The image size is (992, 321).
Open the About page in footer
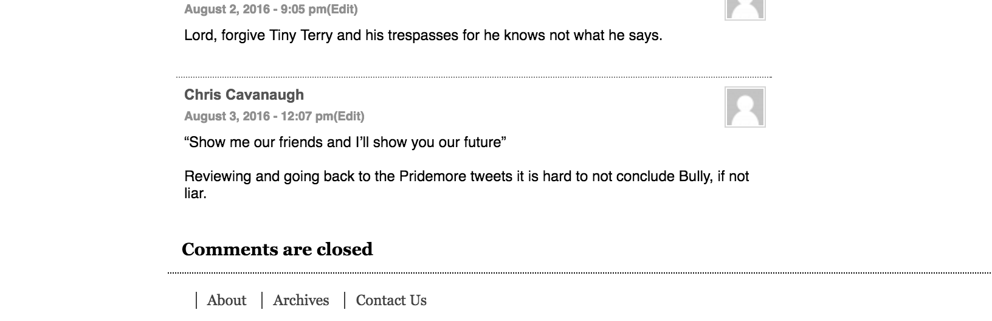click(226, 300)
